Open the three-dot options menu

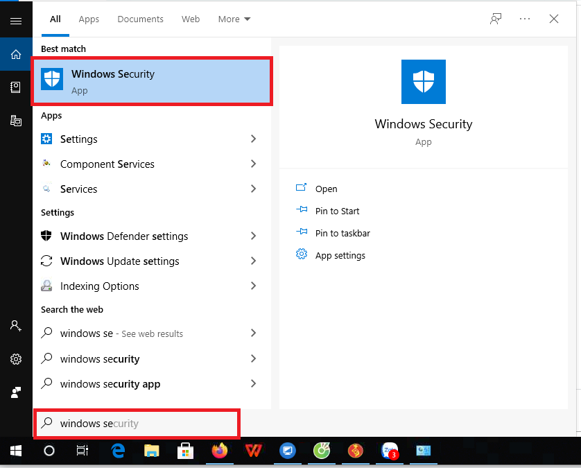pos(525,19)
